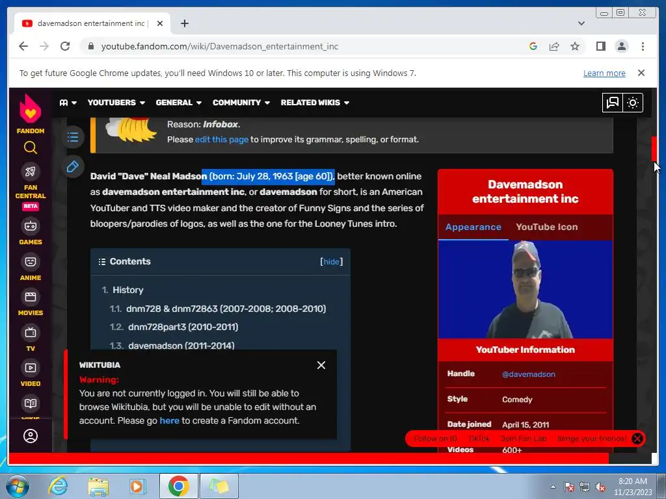The image size is (666, 499).
Task: Switch to the Appearance infobox tab
Action: [473, 227]
